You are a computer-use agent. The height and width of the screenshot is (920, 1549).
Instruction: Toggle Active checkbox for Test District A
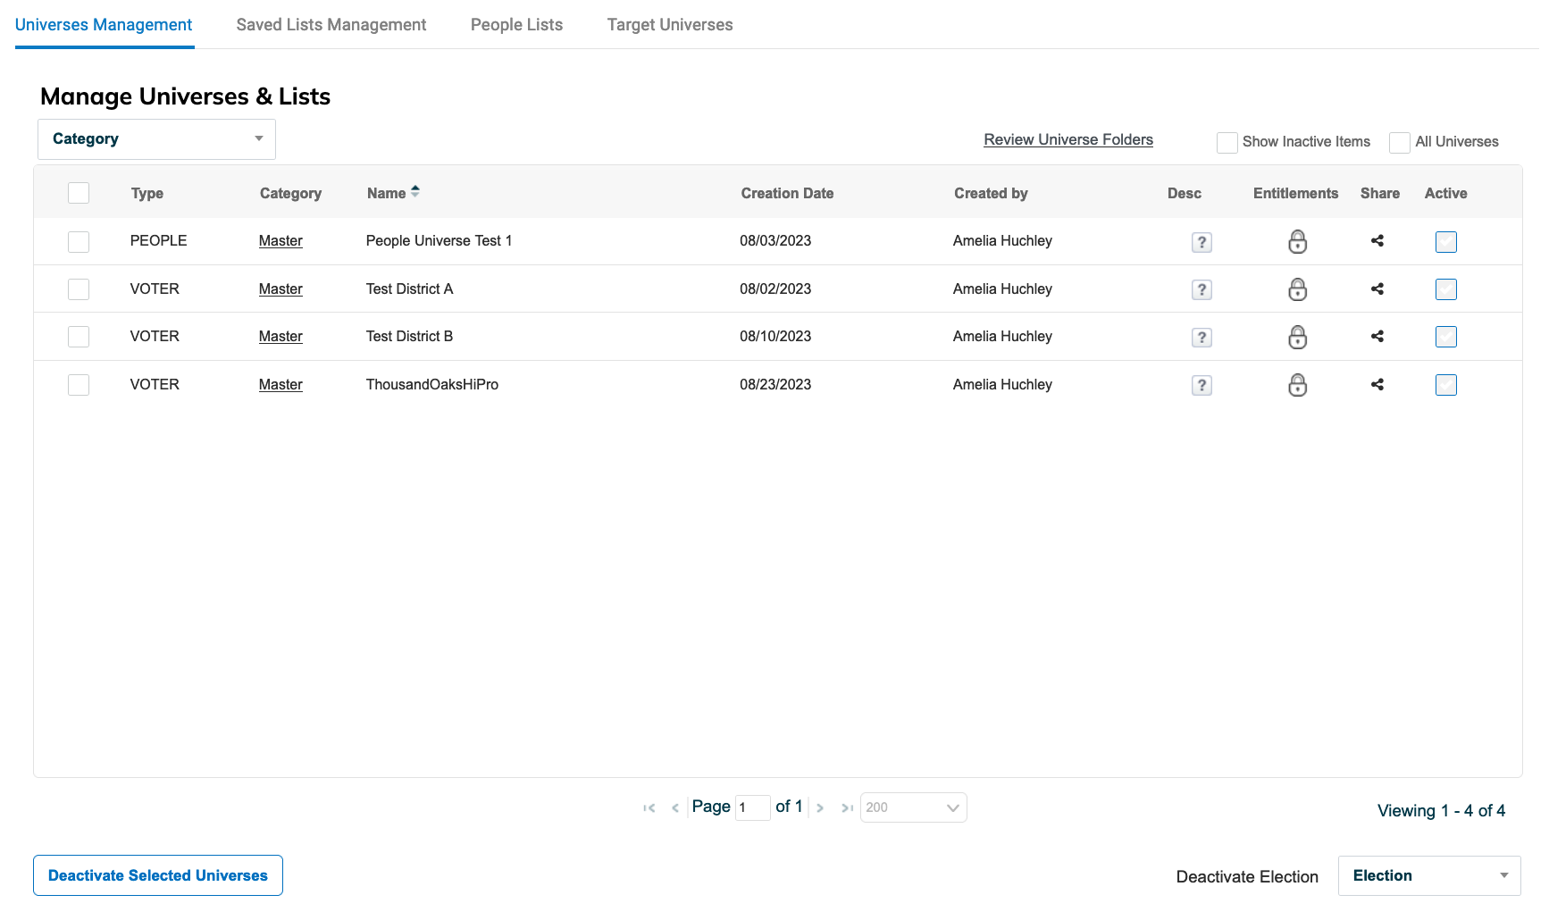(1446, 289)
